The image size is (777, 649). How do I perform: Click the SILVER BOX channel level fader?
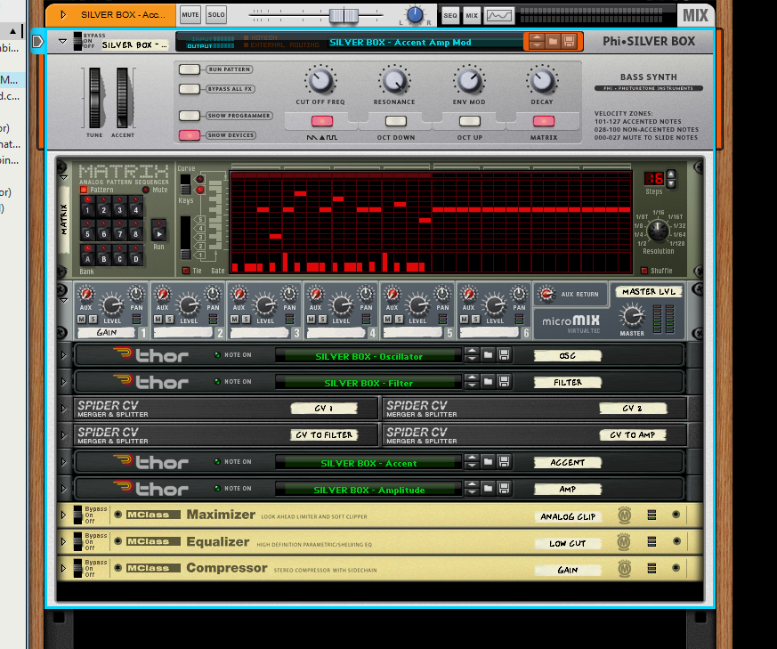coord(344,15)
